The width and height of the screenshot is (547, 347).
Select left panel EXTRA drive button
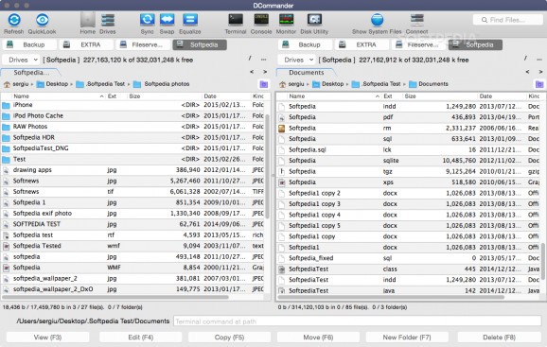(86, 44)
